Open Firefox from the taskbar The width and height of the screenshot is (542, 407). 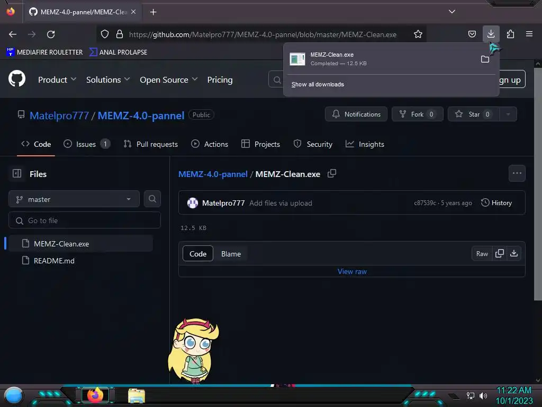[95, 395]
